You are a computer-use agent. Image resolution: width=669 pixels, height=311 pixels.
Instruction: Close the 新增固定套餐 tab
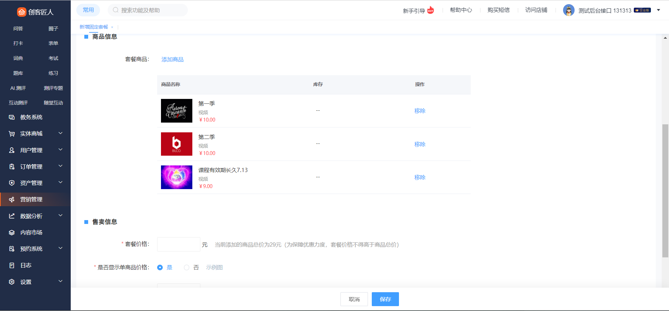(112, 27)
